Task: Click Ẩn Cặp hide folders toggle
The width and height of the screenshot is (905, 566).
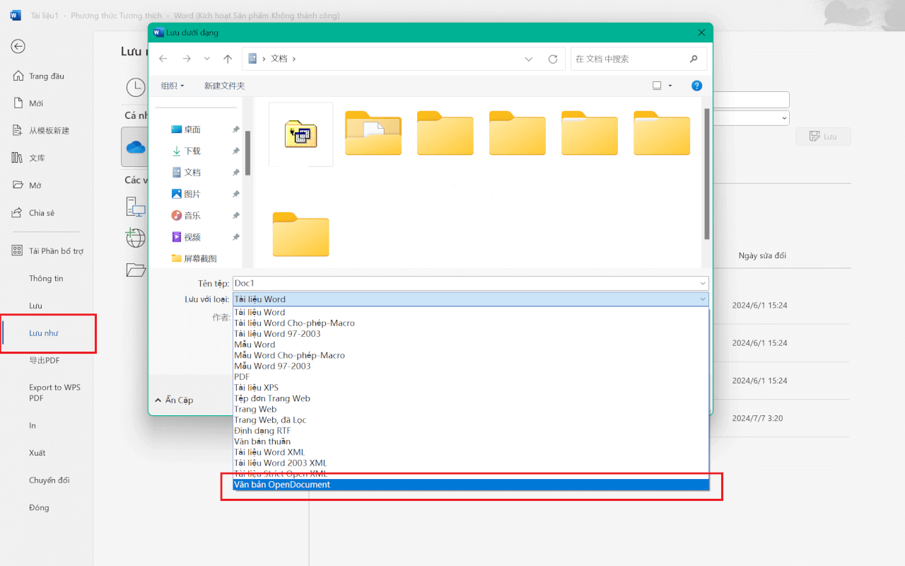Action: pos(174,400)
